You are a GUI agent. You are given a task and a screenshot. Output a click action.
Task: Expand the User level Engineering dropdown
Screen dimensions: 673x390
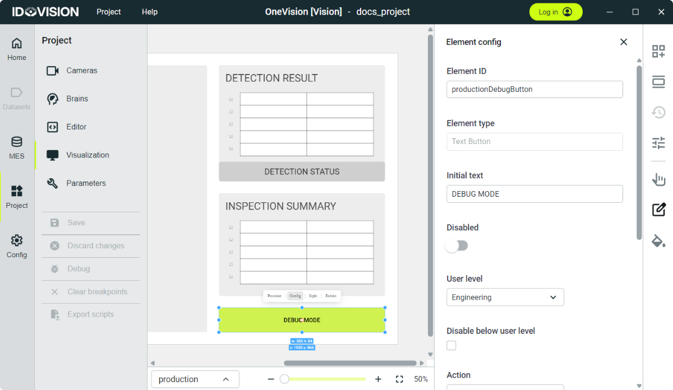pos(505,298)
